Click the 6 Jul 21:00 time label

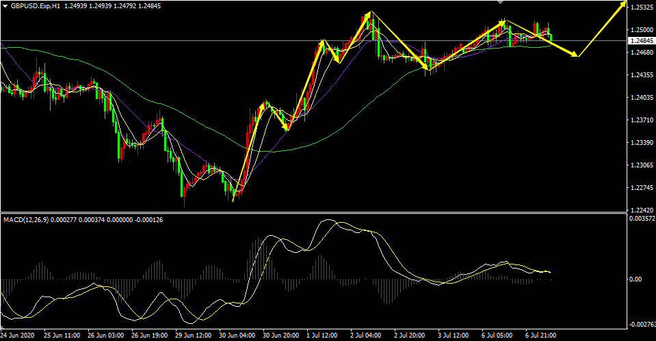pyautogui.click(x=541, y=335)
